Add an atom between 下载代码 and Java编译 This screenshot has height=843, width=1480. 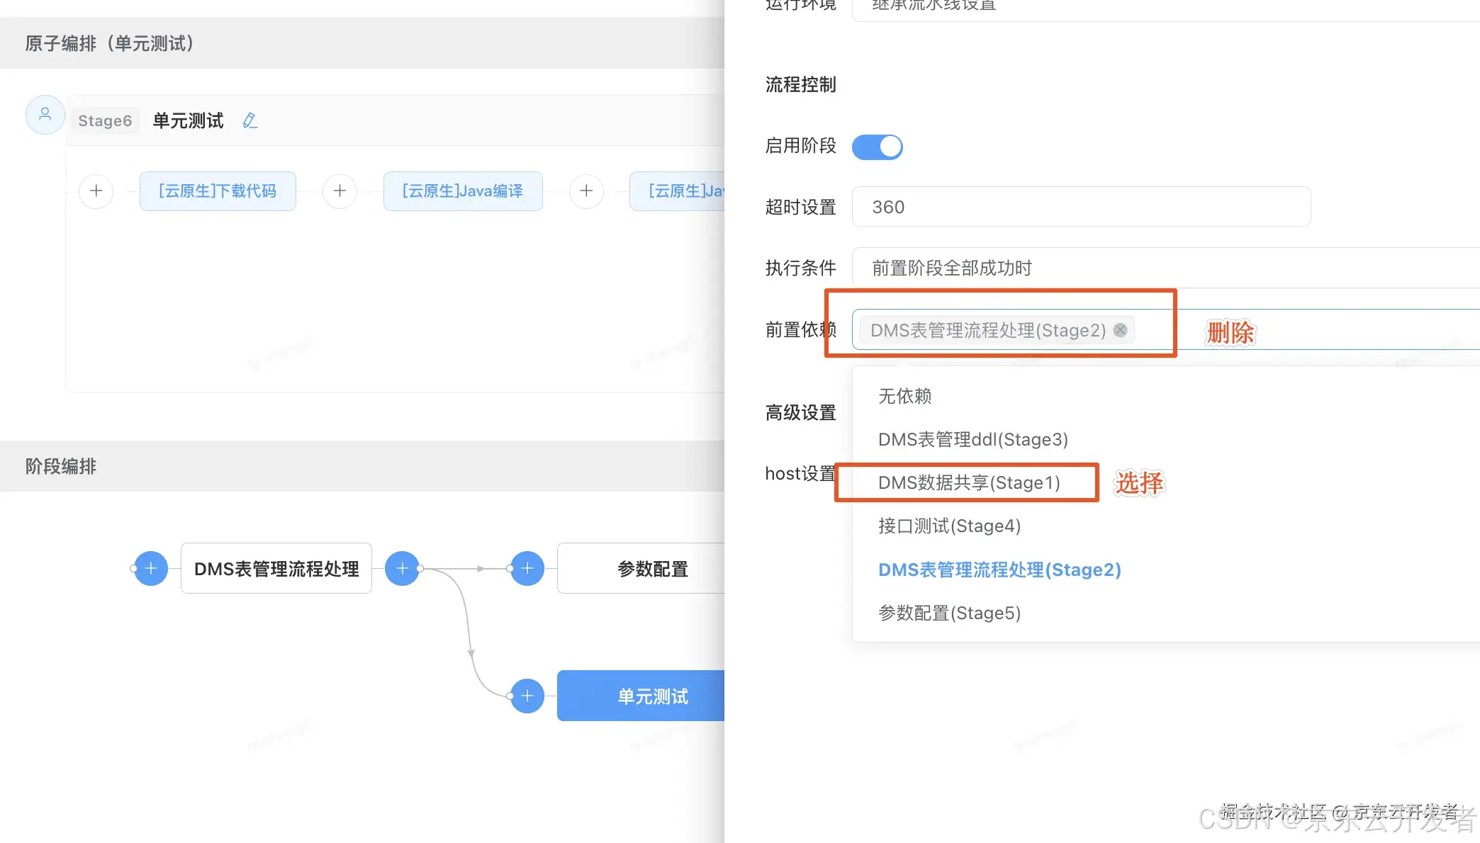(x=340, y=191)
